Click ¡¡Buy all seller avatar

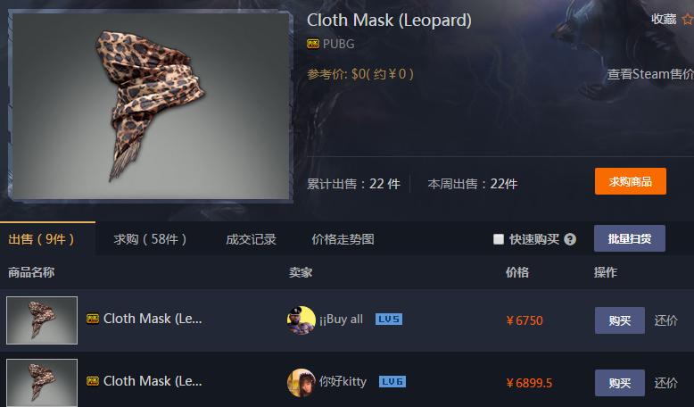tap(301, 320)
